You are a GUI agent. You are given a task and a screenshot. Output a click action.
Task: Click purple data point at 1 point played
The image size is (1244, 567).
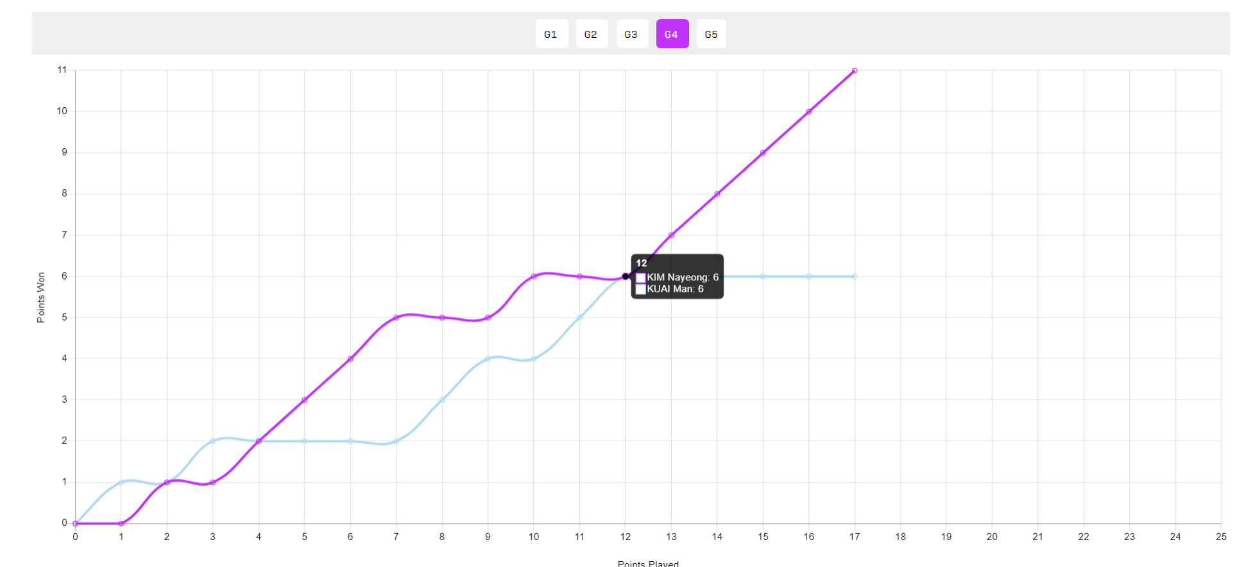click(x=121, y=523)
